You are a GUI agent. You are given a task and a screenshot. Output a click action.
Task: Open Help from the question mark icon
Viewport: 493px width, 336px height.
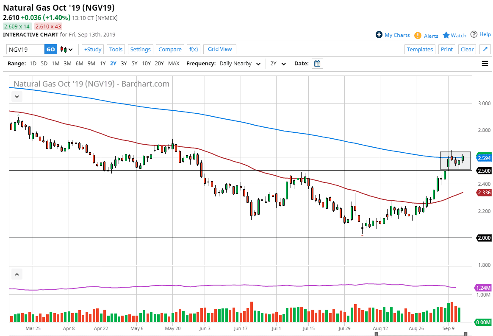coord(474,34)
